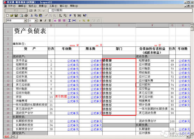Cut selection with the scissors icon
This screenshot has height=139, width=194.
pyautogui.click(x=32, y=15)
